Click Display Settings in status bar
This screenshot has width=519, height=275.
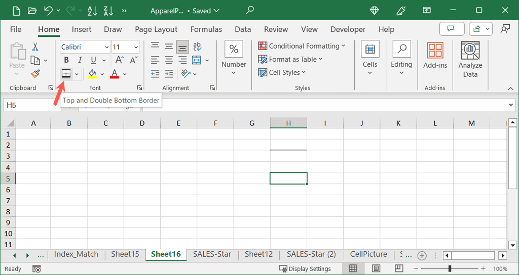[305, 268]
